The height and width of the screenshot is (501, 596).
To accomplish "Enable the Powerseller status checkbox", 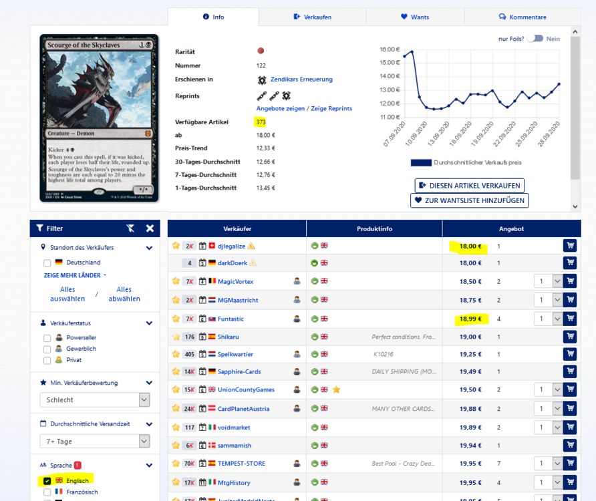I will click(47, 338).
